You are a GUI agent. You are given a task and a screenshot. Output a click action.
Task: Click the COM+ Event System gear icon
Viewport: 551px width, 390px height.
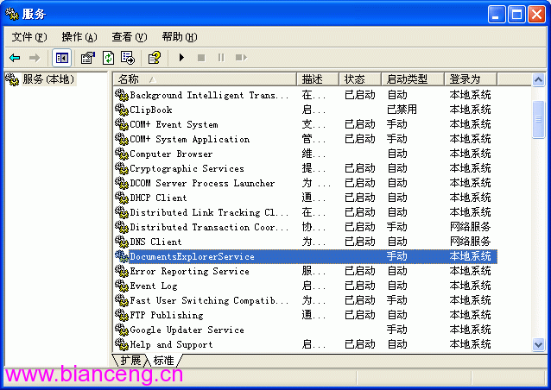click(122, 124)
